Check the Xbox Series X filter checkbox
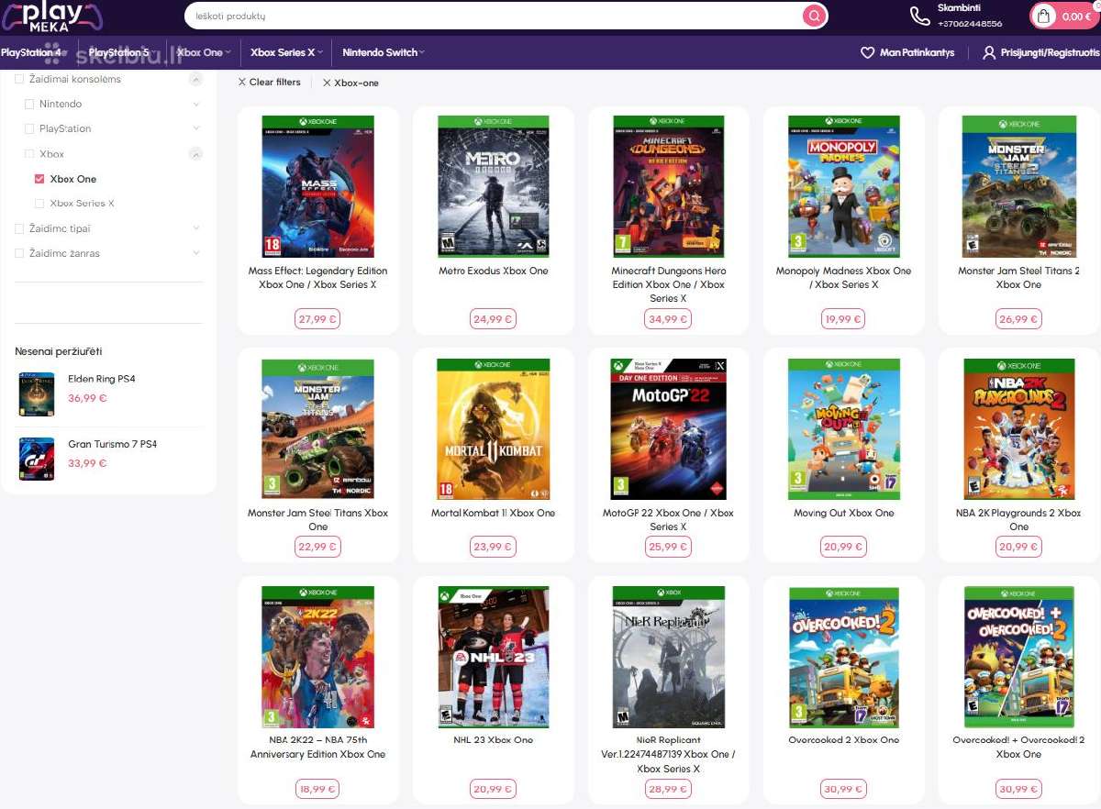Viewport: 1101px width, 809px height. tap(39, 204)
